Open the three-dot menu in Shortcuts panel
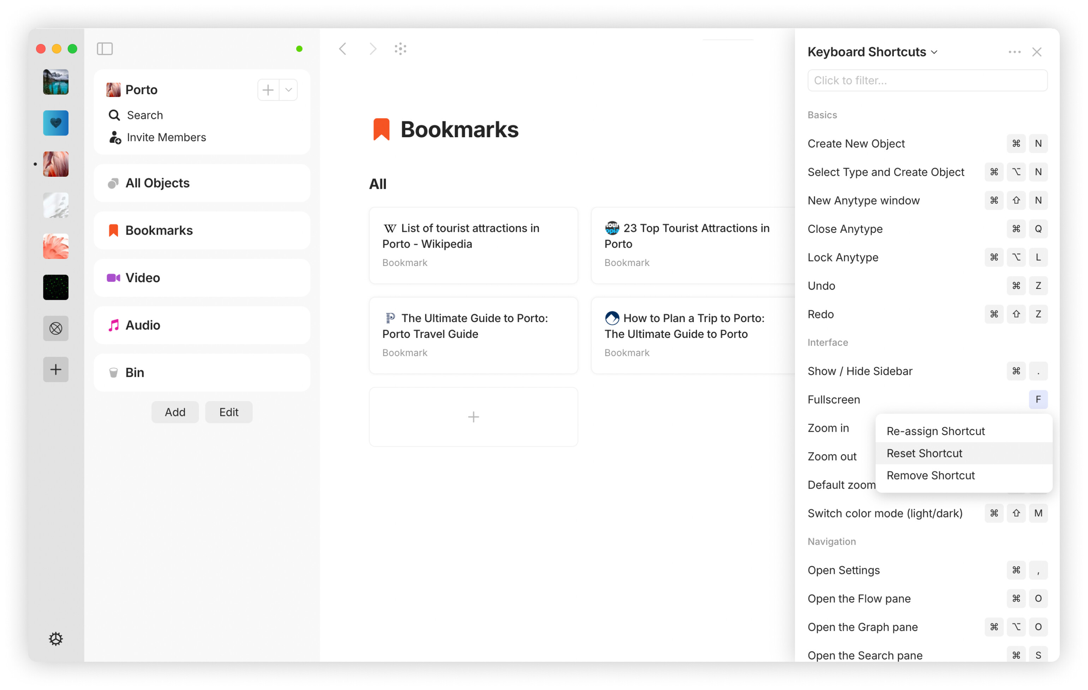 point(1014,52)
